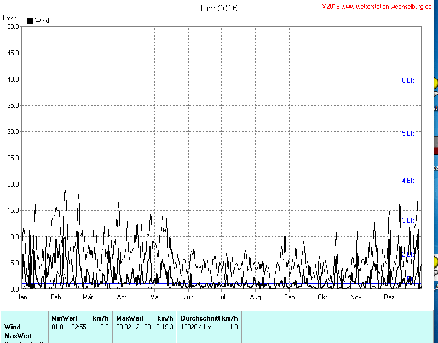Viewport: 438px width, 343px height.
Task: Select the "30.0" y-axis value
Action: tap(13, 132)
